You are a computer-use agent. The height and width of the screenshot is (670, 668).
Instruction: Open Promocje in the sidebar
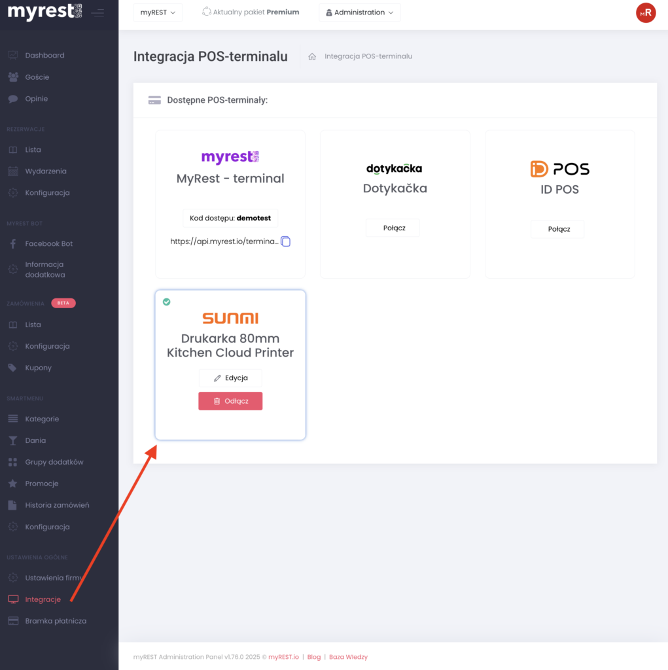pyautogui.click(x=41, y=484)
